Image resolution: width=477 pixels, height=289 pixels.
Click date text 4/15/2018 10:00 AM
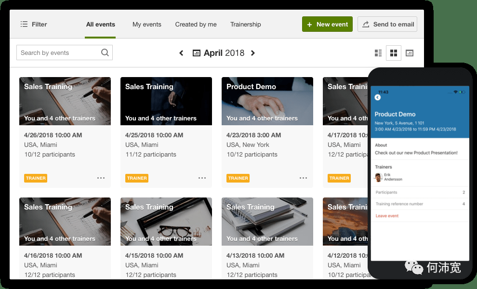pyautogui.click(x=154, y=256)
